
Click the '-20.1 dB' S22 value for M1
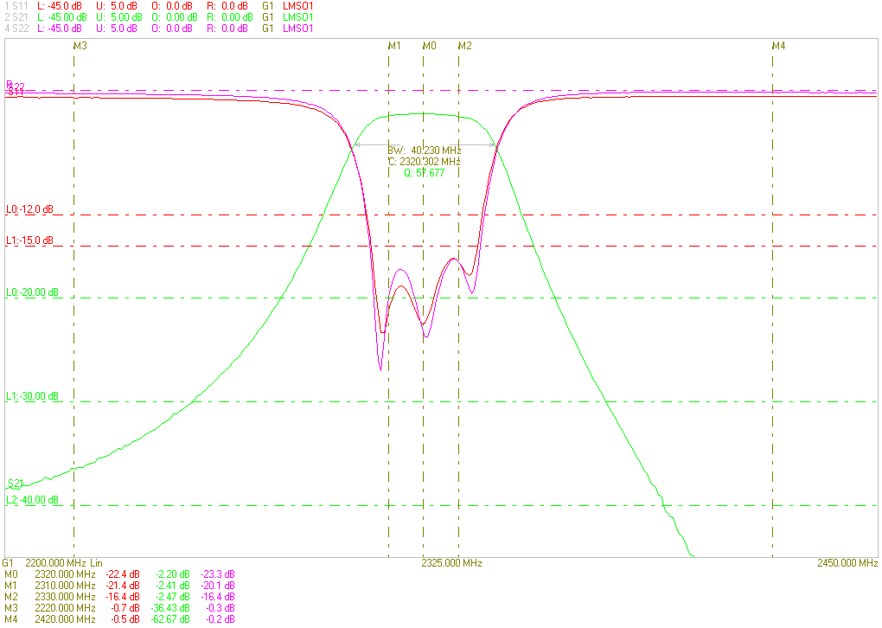pos(218,586)
